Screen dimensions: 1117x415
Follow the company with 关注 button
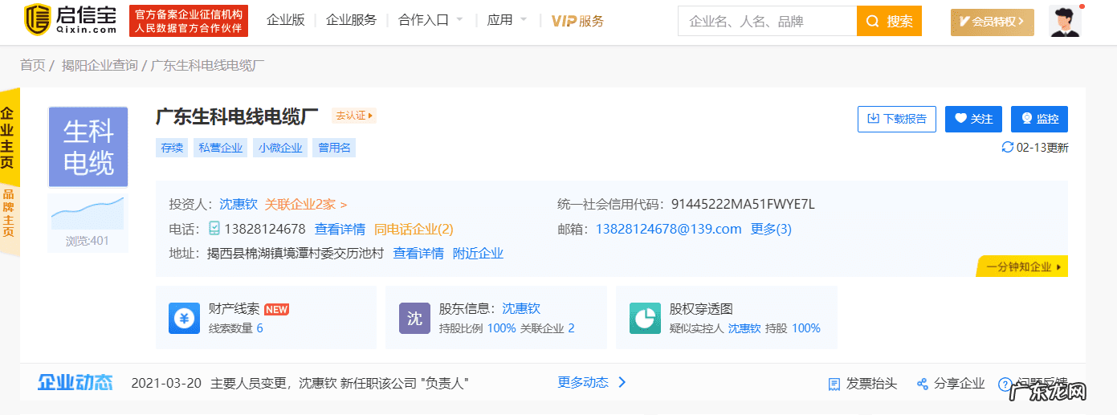pos(974,119)
